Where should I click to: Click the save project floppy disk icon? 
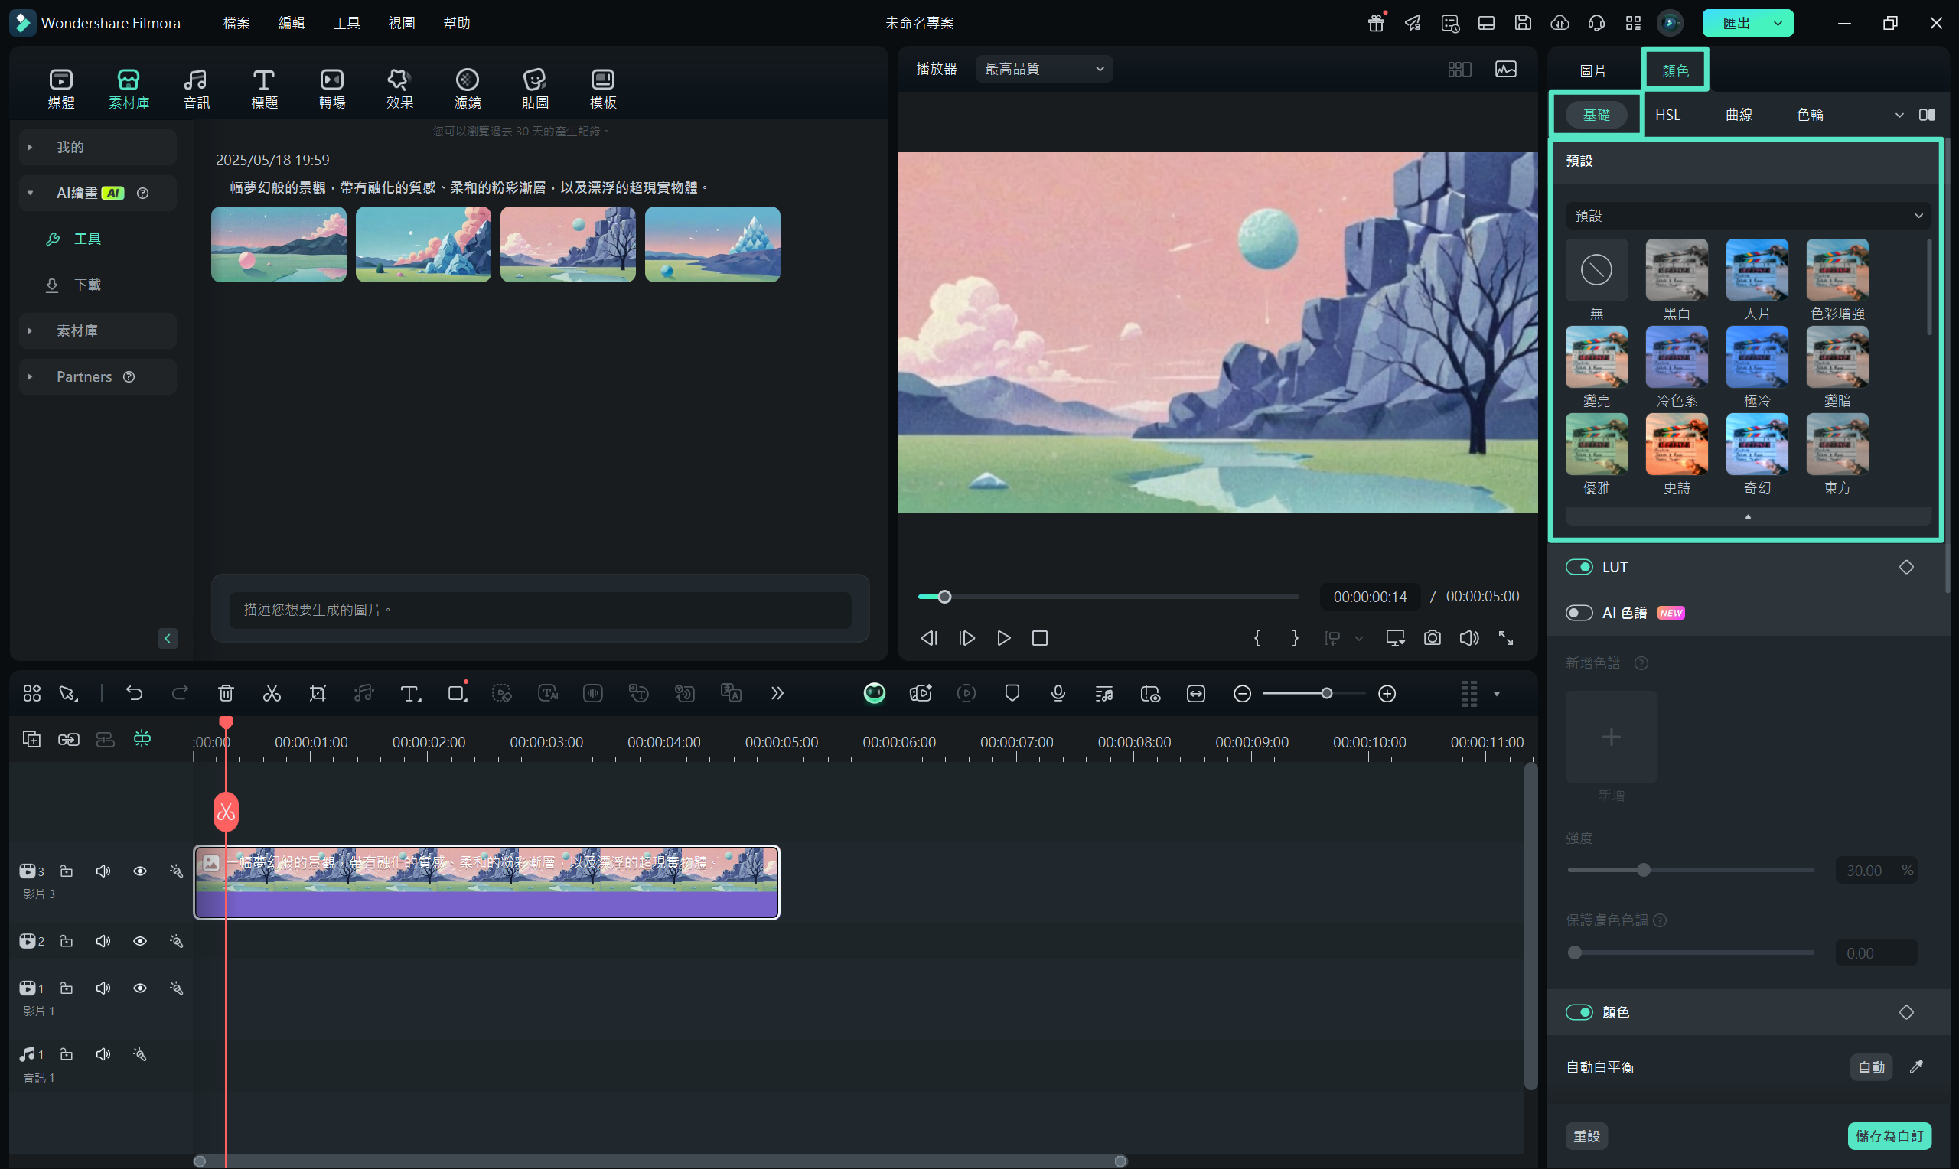click(x=1523, y=23)
